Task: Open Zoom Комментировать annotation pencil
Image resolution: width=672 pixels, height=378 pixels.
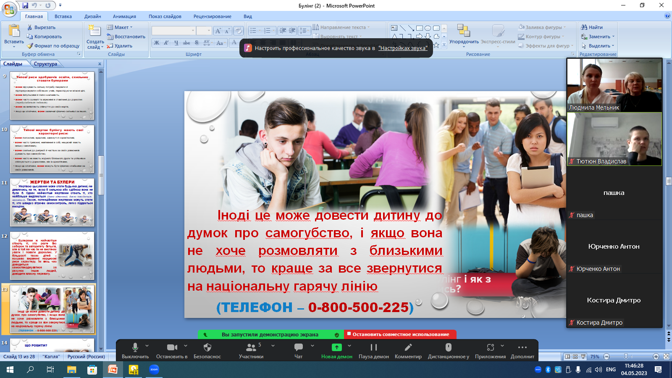Action: (x=408, y=351)
